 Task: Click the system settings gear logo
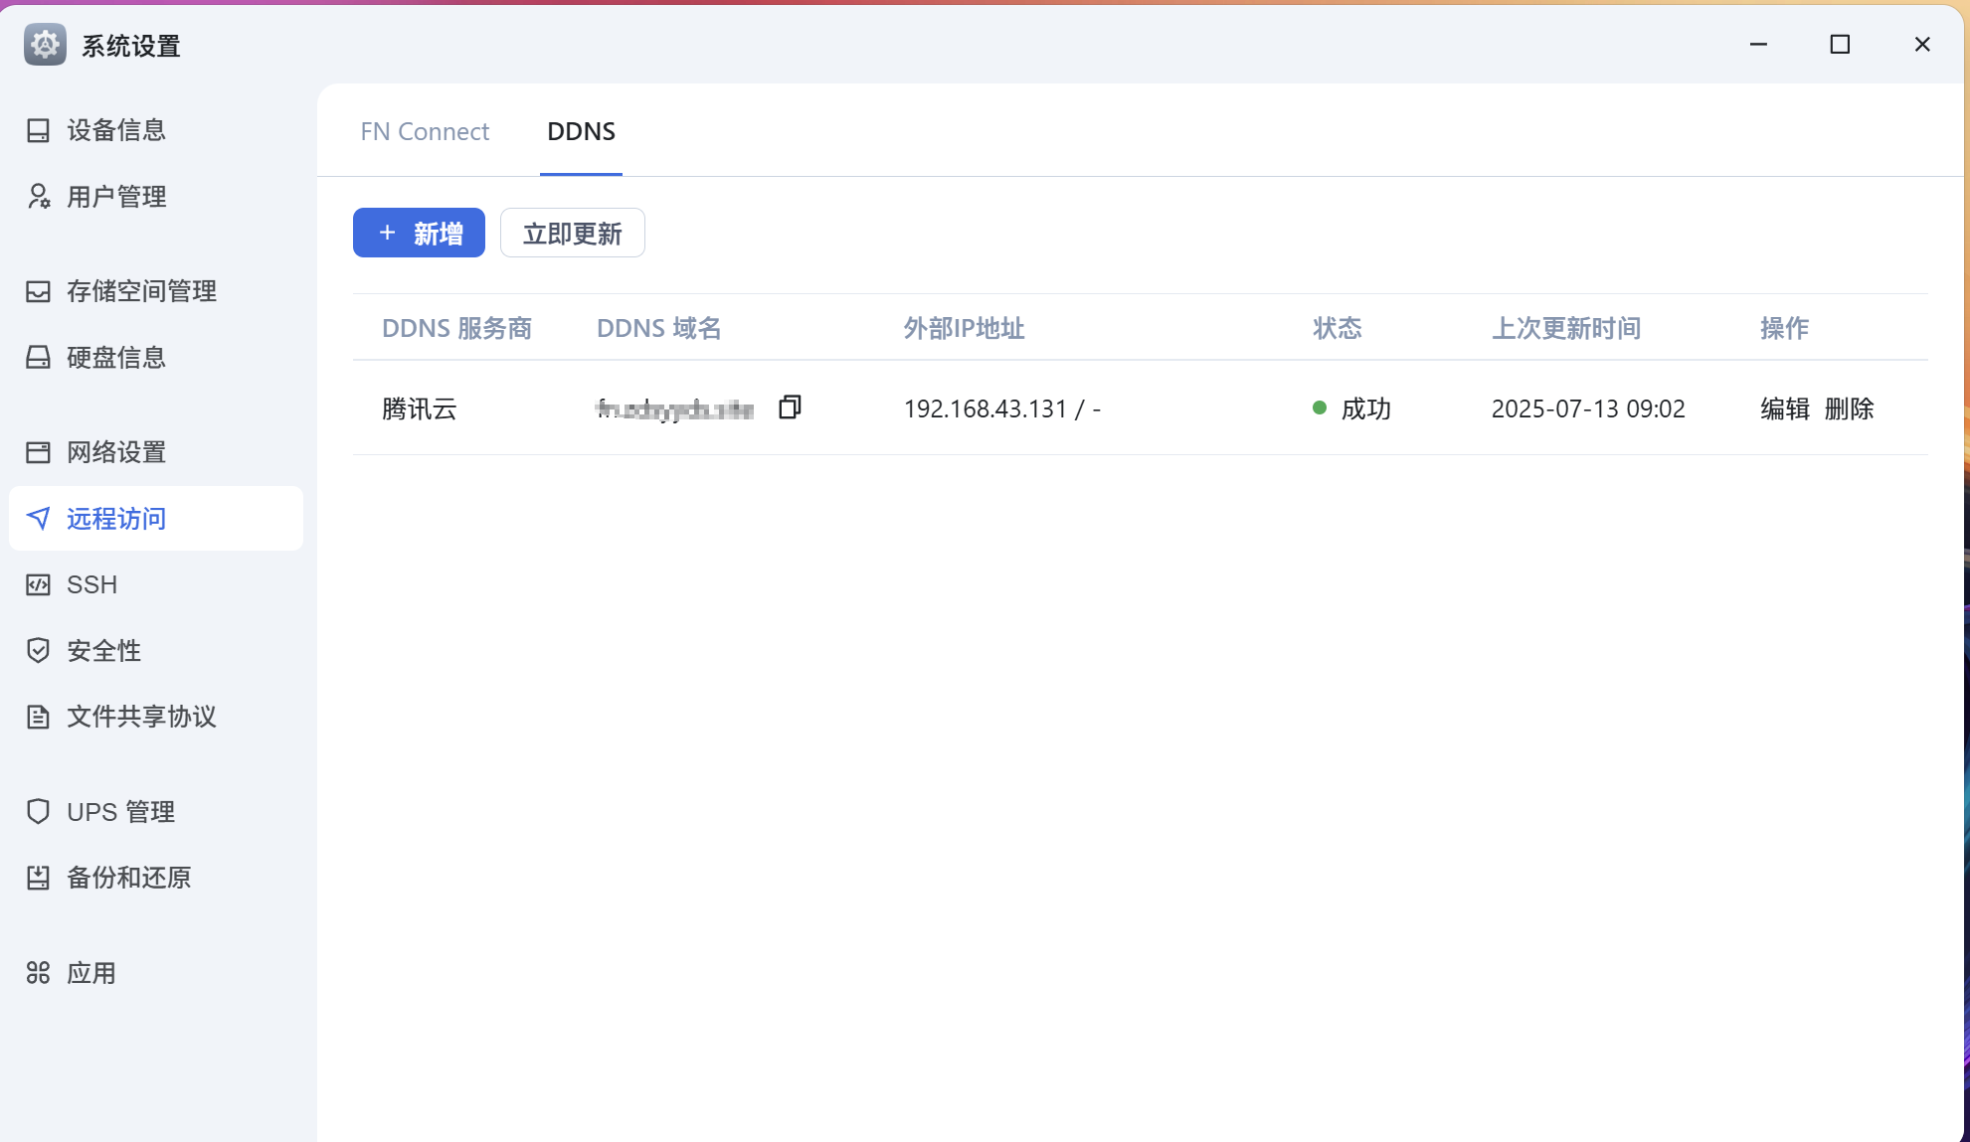coord(45,45)
